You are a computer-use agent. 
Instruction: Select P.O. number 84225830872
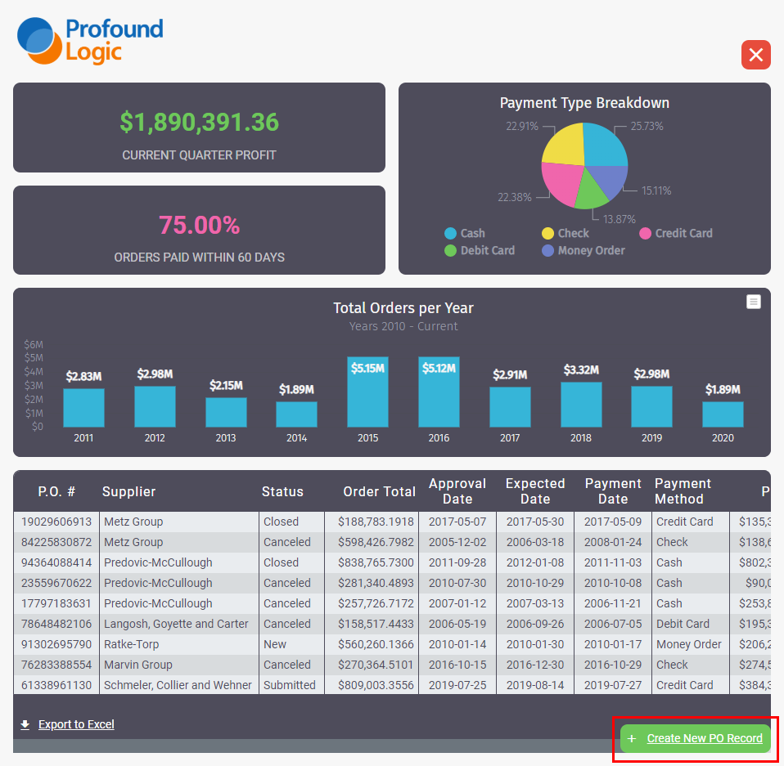click(56, 542)
